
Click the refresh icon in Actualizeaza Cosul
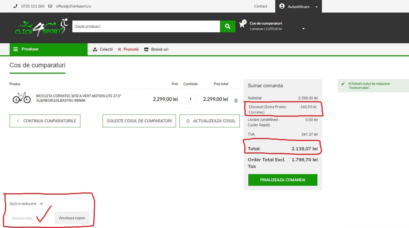pos(188,121)
